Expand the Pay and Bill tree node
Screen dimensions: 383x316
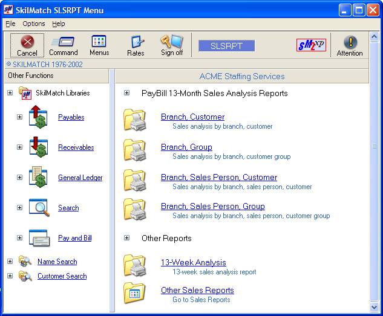pos(19,237)
